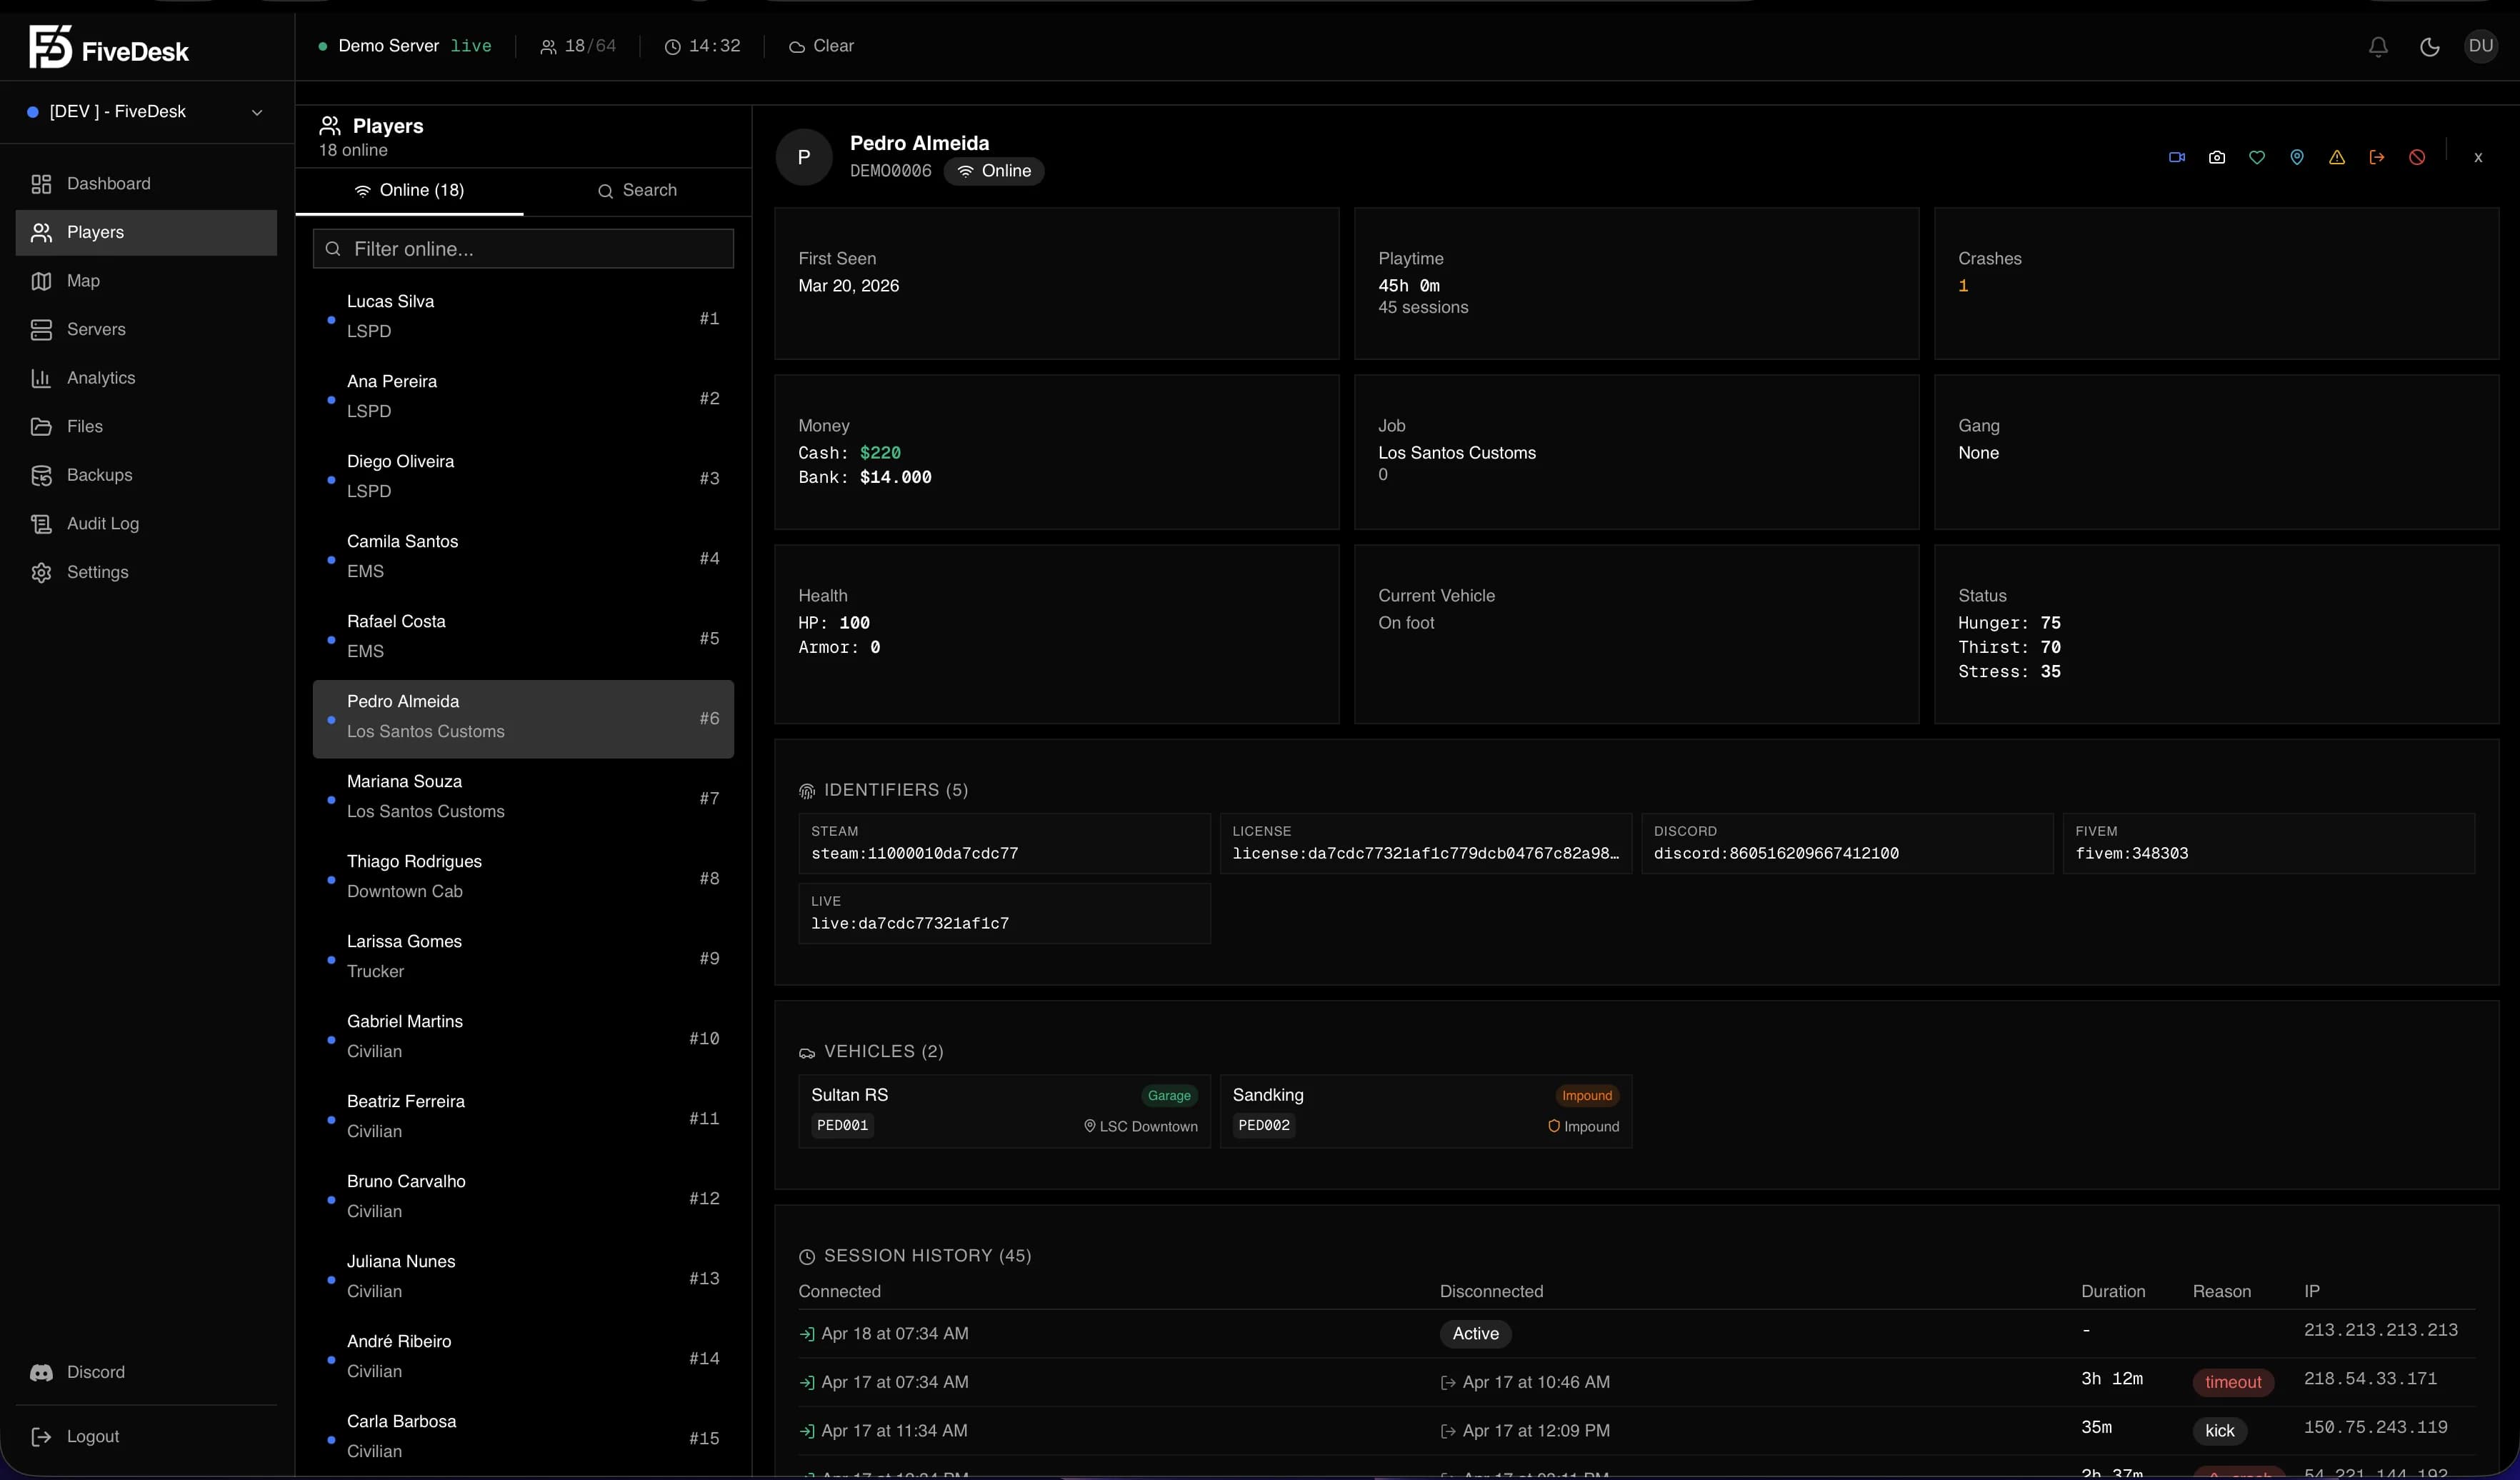Focus the Filter online input field

pos(523,249)
